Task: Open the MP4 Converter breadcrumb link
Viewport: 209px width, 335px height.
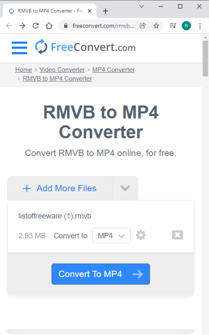Action: click(113, 69)
